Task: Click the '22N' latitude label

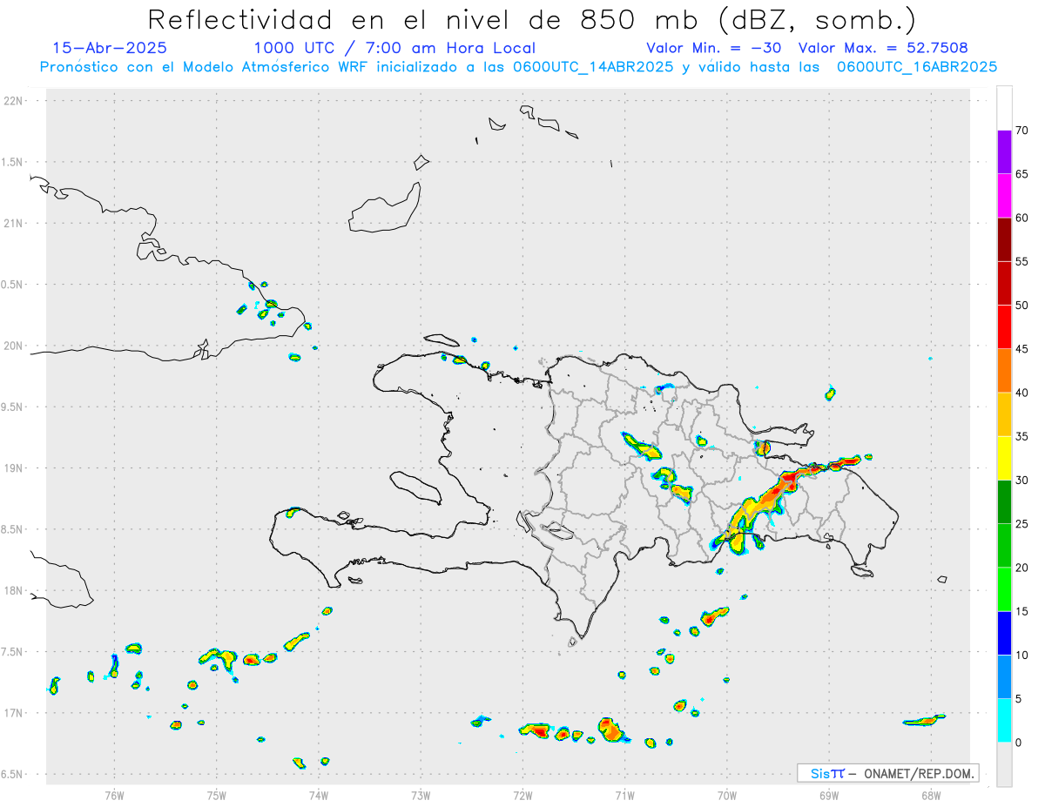Action: (15, 101)
